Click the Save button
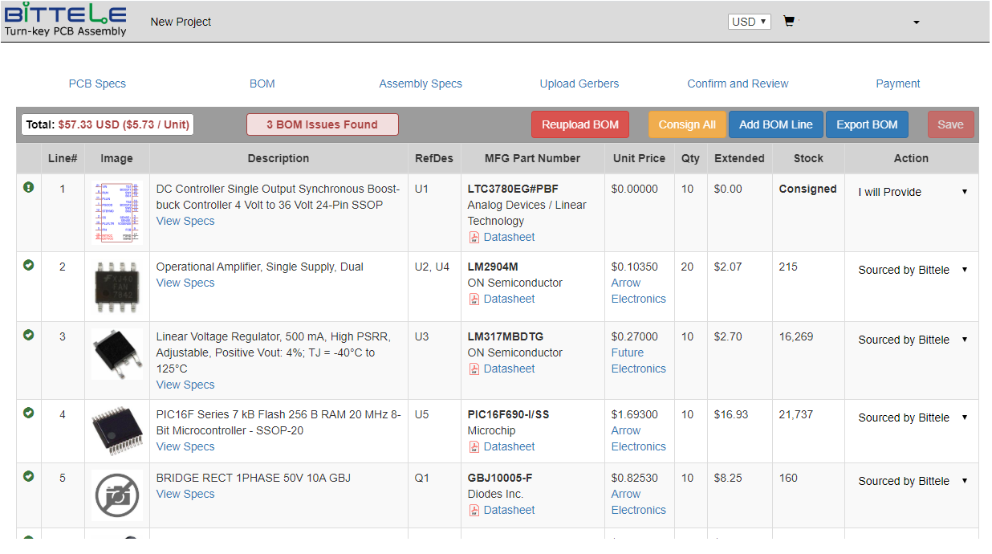 tap(951, 124)
